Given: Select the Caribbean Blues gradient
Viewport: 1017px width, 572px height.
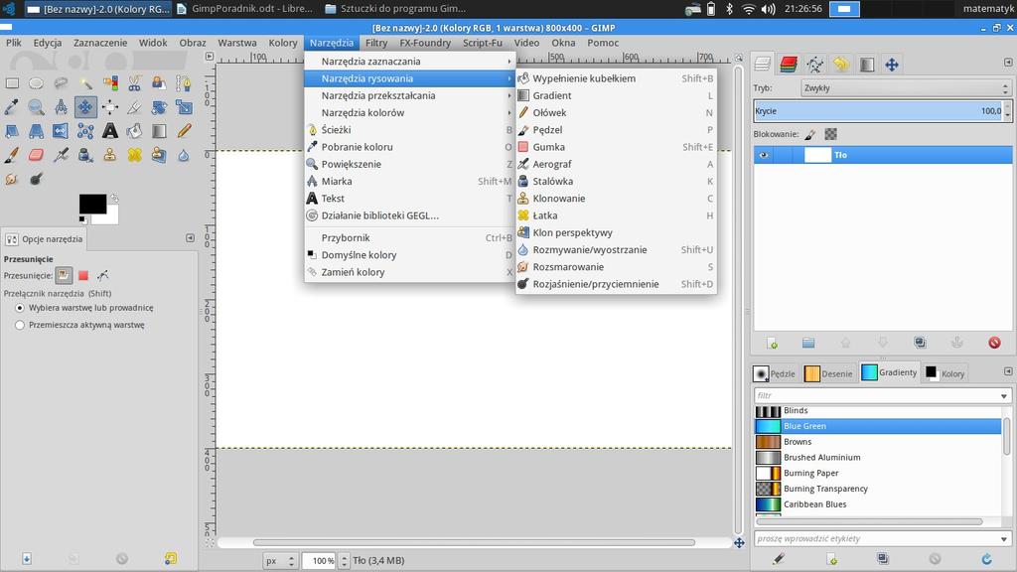Looking at the screenshot, I should point(878,504).
